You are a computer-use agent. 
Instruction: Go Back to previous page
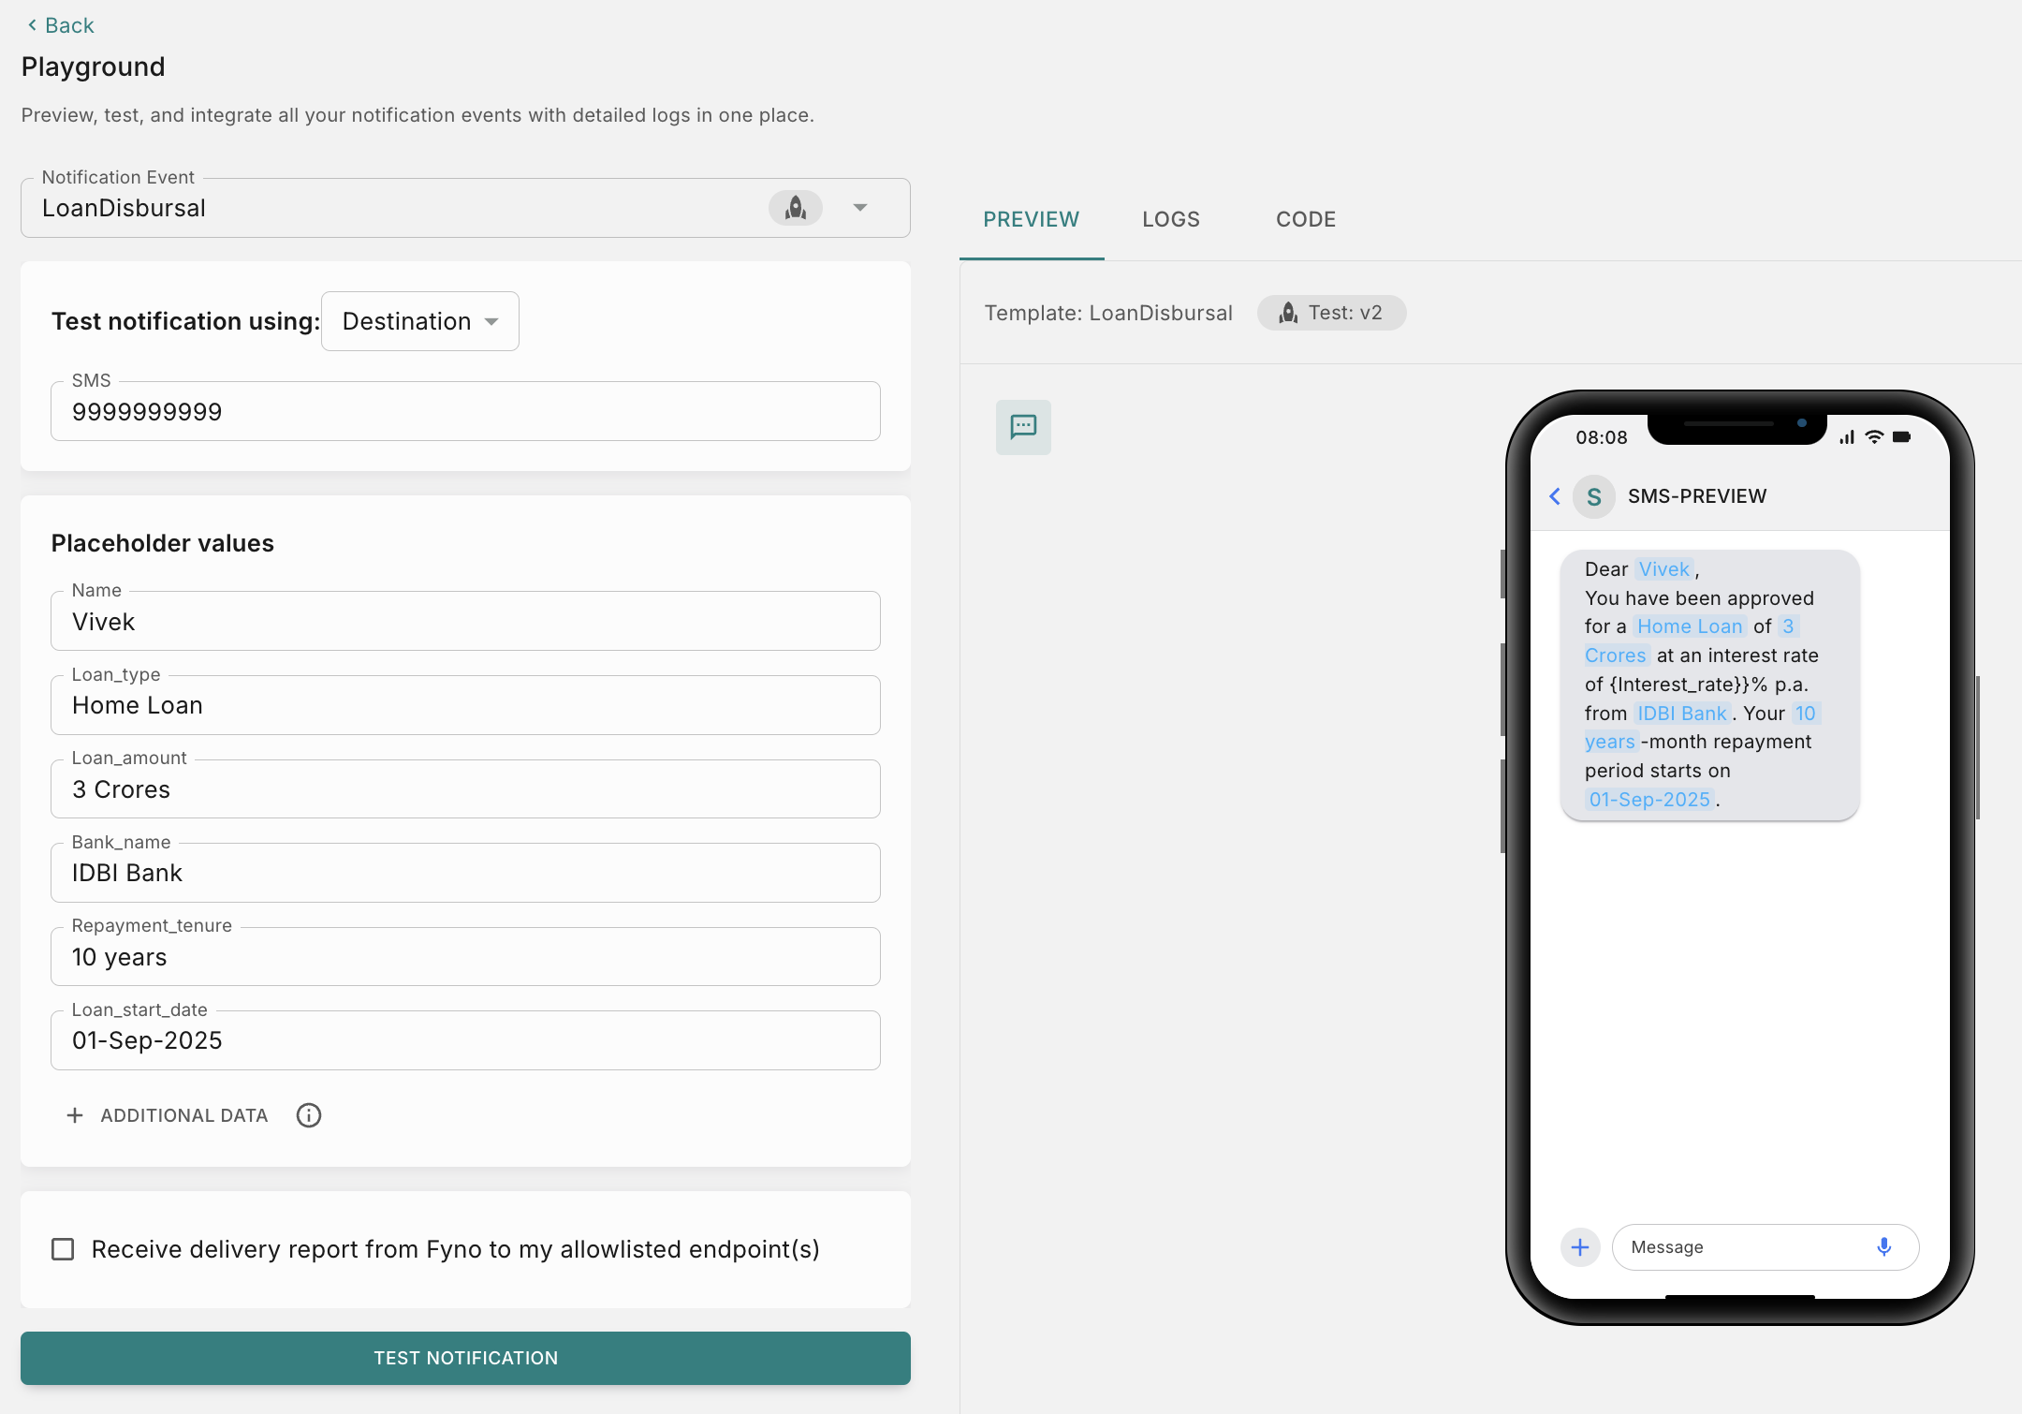(61, 25)
